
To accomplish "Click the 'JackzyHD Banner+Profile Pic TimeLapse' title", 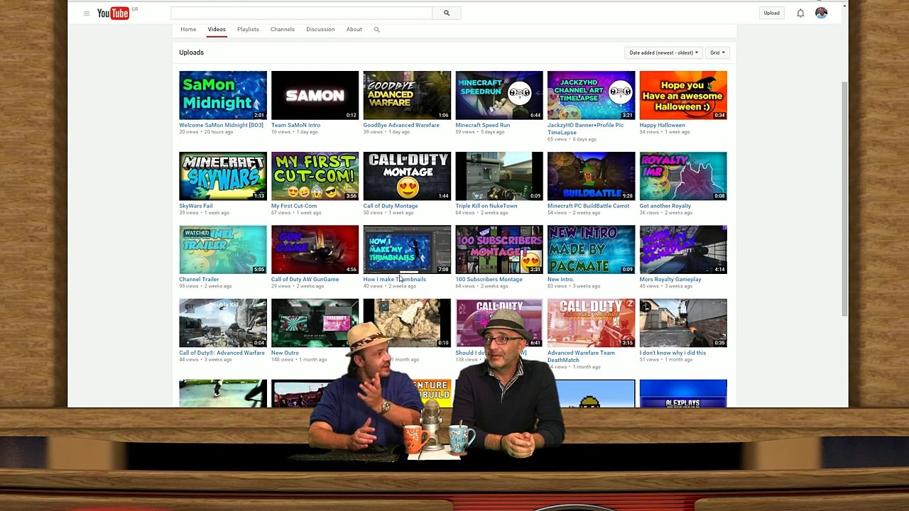I will 586,128.
